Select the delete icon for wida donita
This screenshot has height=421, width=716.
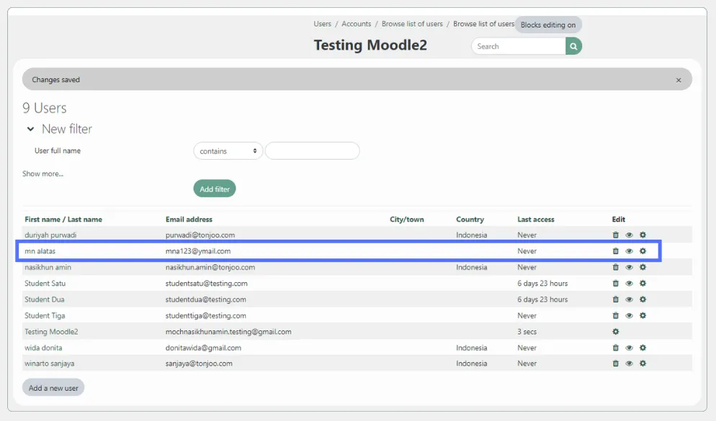[615, 348]
